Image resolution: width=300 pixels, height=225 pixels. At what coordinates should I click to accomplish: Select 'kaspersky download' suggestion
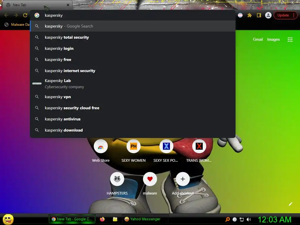(x=133, y=130)
